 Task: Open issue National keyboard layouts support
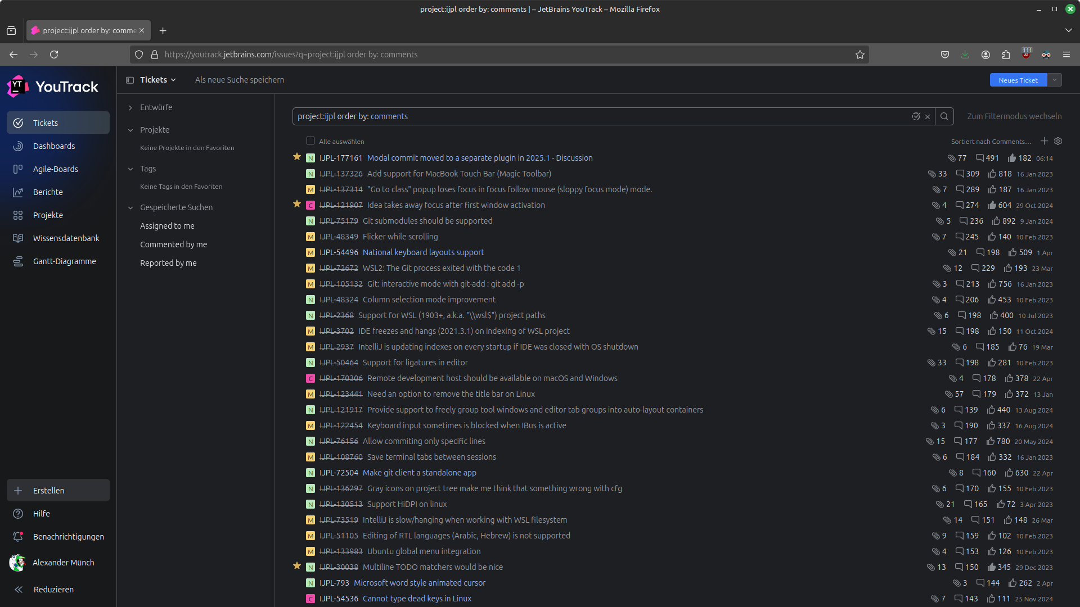(423, 252)
